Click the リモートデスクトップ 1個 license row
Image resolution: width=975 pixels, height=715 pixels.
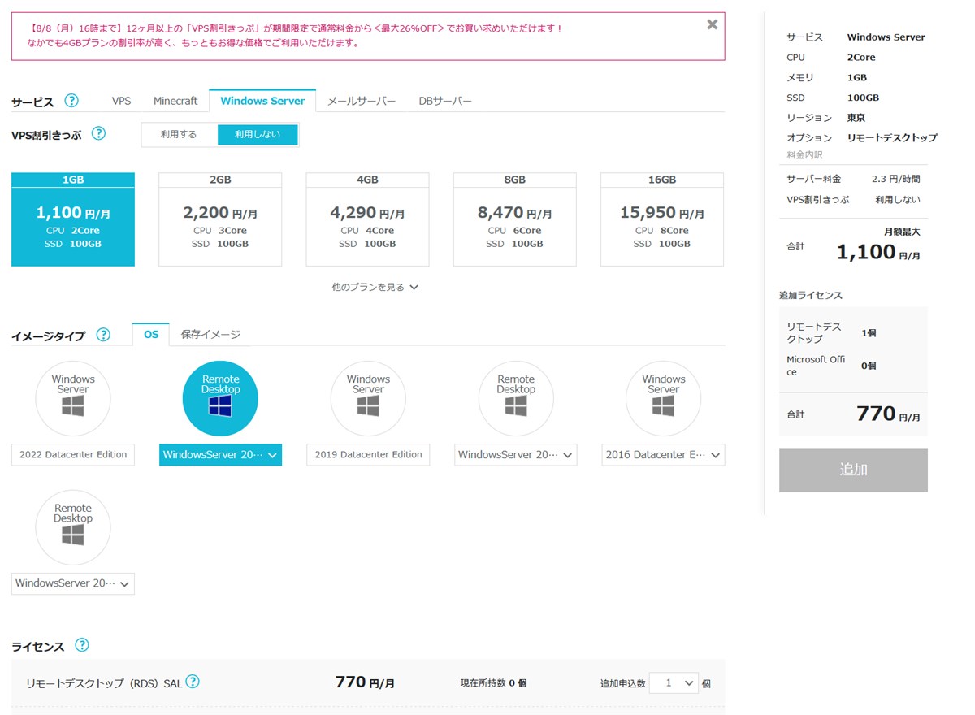pos(853,332)
